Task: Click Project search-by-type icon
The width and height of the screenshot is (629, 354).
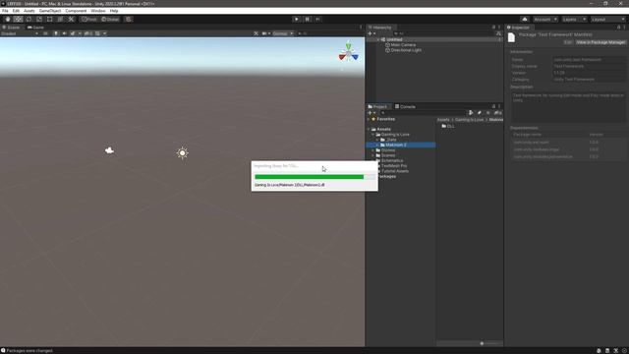Action: click(471, 113)
